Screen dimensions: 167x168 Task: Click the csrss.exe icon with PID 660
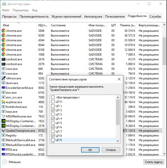(4, 69)
